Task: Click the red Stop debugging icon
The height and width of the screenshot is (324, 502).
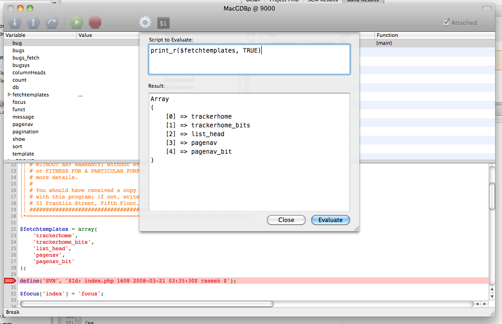Action: pos(95,23)
